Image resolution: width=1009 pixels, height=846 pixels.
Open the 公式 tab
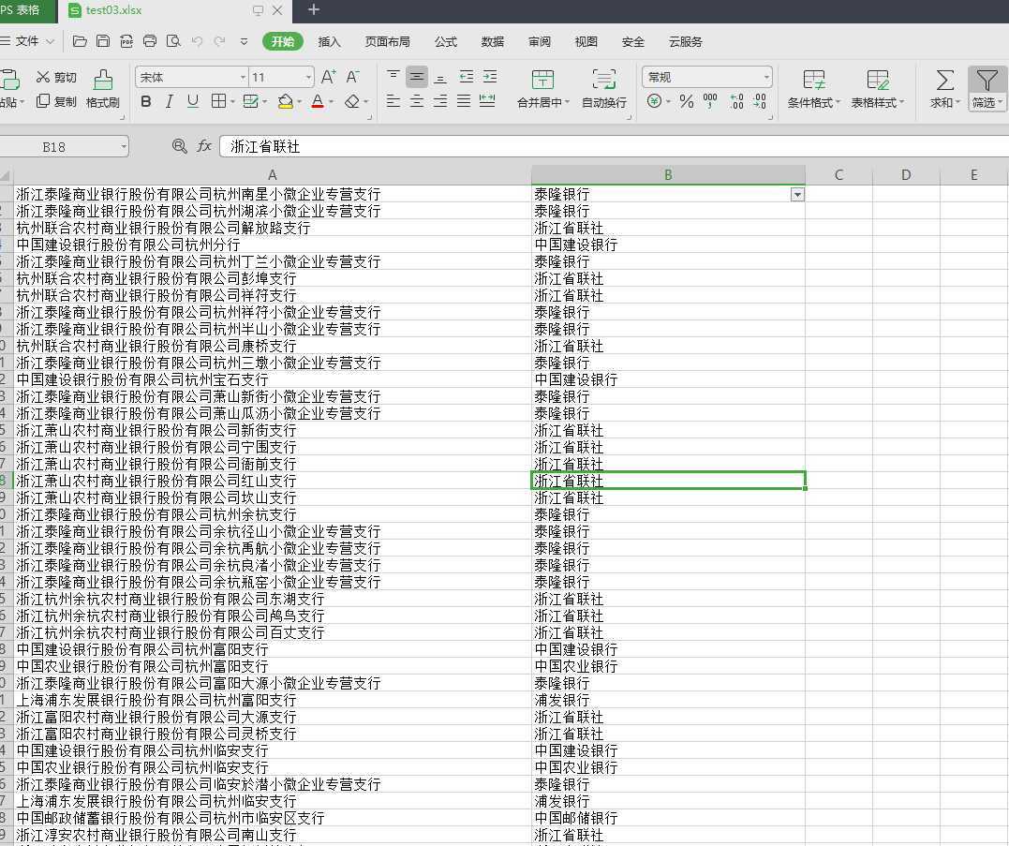click(x=445, y=42)
